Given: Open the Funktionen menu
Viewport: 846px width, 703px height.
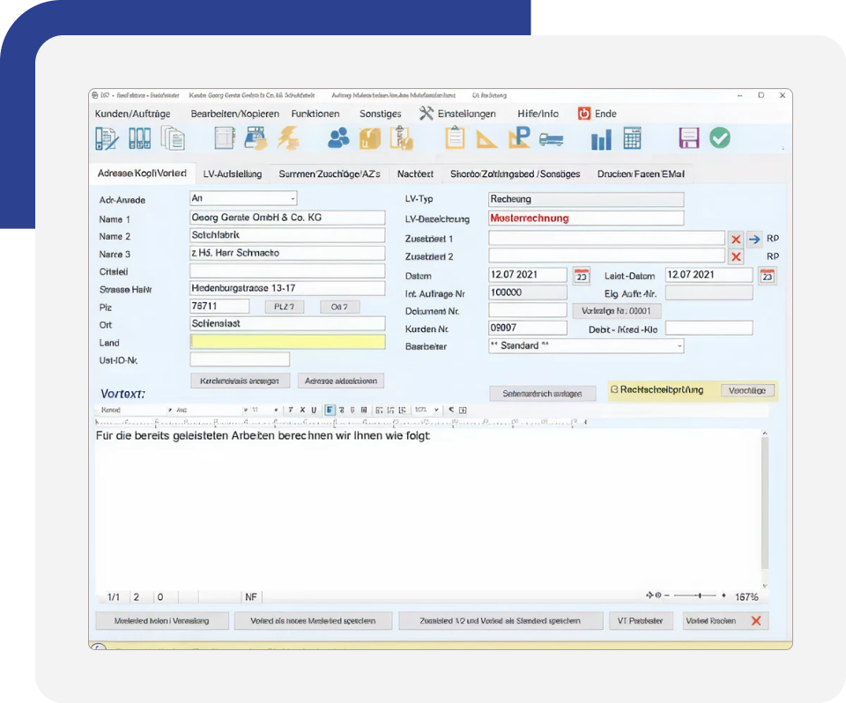Looking at the screenshot, I should click(x=315, y=114).
